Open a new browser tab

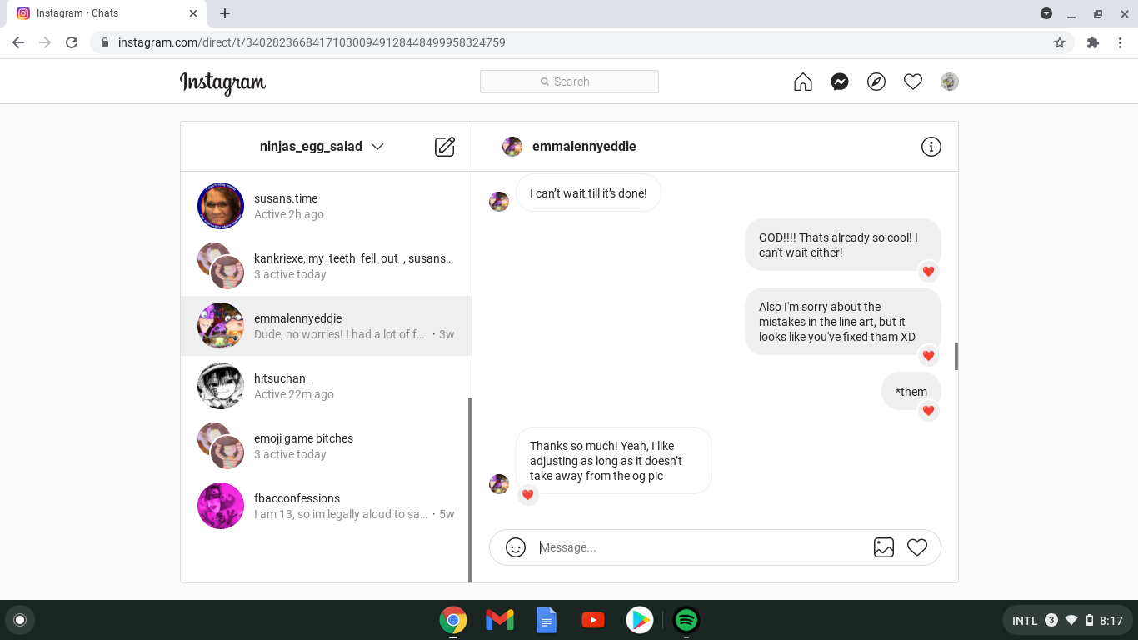(x=225, y=13)
